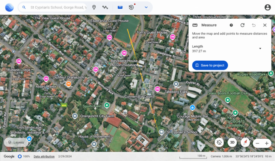This screenshot has height=161, width=275.
Task: Select Esperanza Guest House hotel pin
Action: [x=110, y=37]
